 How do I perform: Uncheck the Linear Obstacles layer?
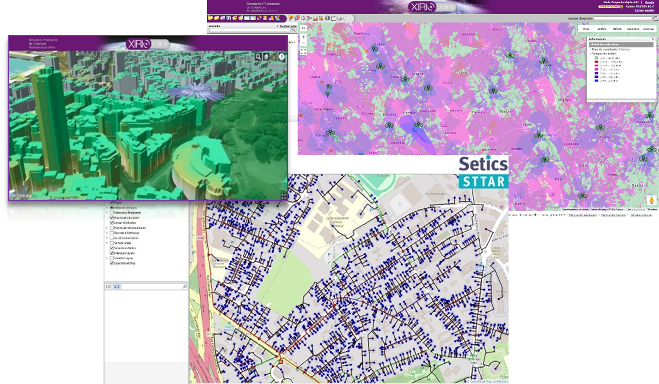112,223
